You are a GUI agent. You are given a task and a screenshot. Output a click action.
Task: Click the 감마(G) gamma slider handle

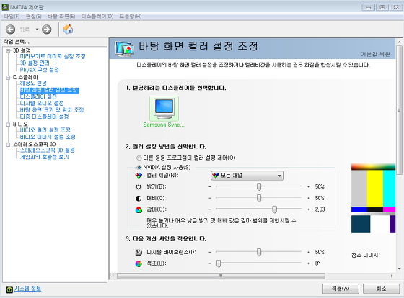point(274,209)
